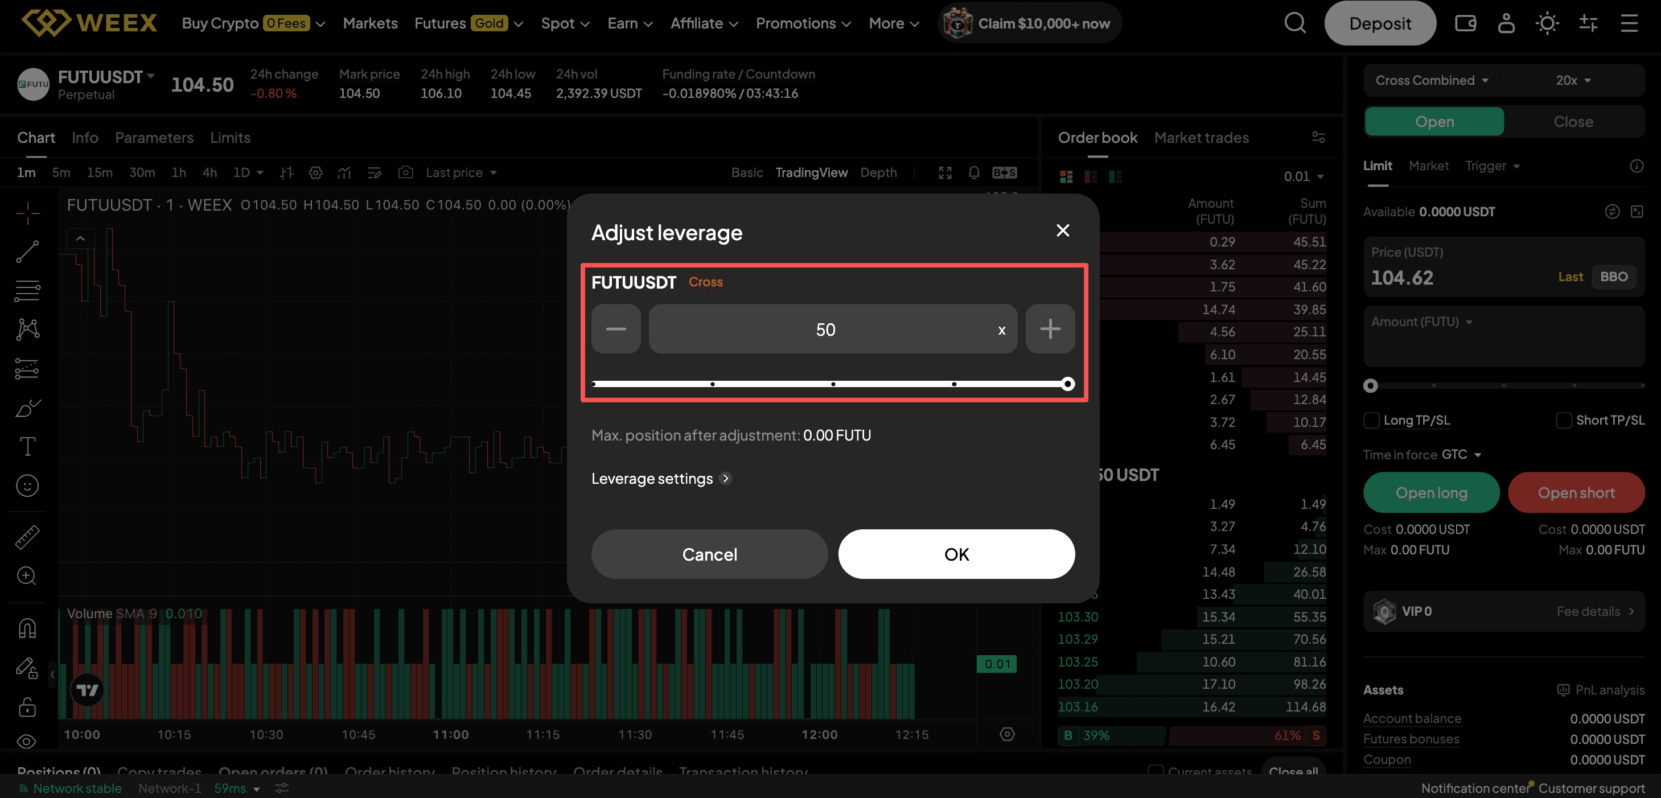The width and height of the screenshot is (1661, 798).
Task: Open the chart settings gear icon
Action: [315, 173]
